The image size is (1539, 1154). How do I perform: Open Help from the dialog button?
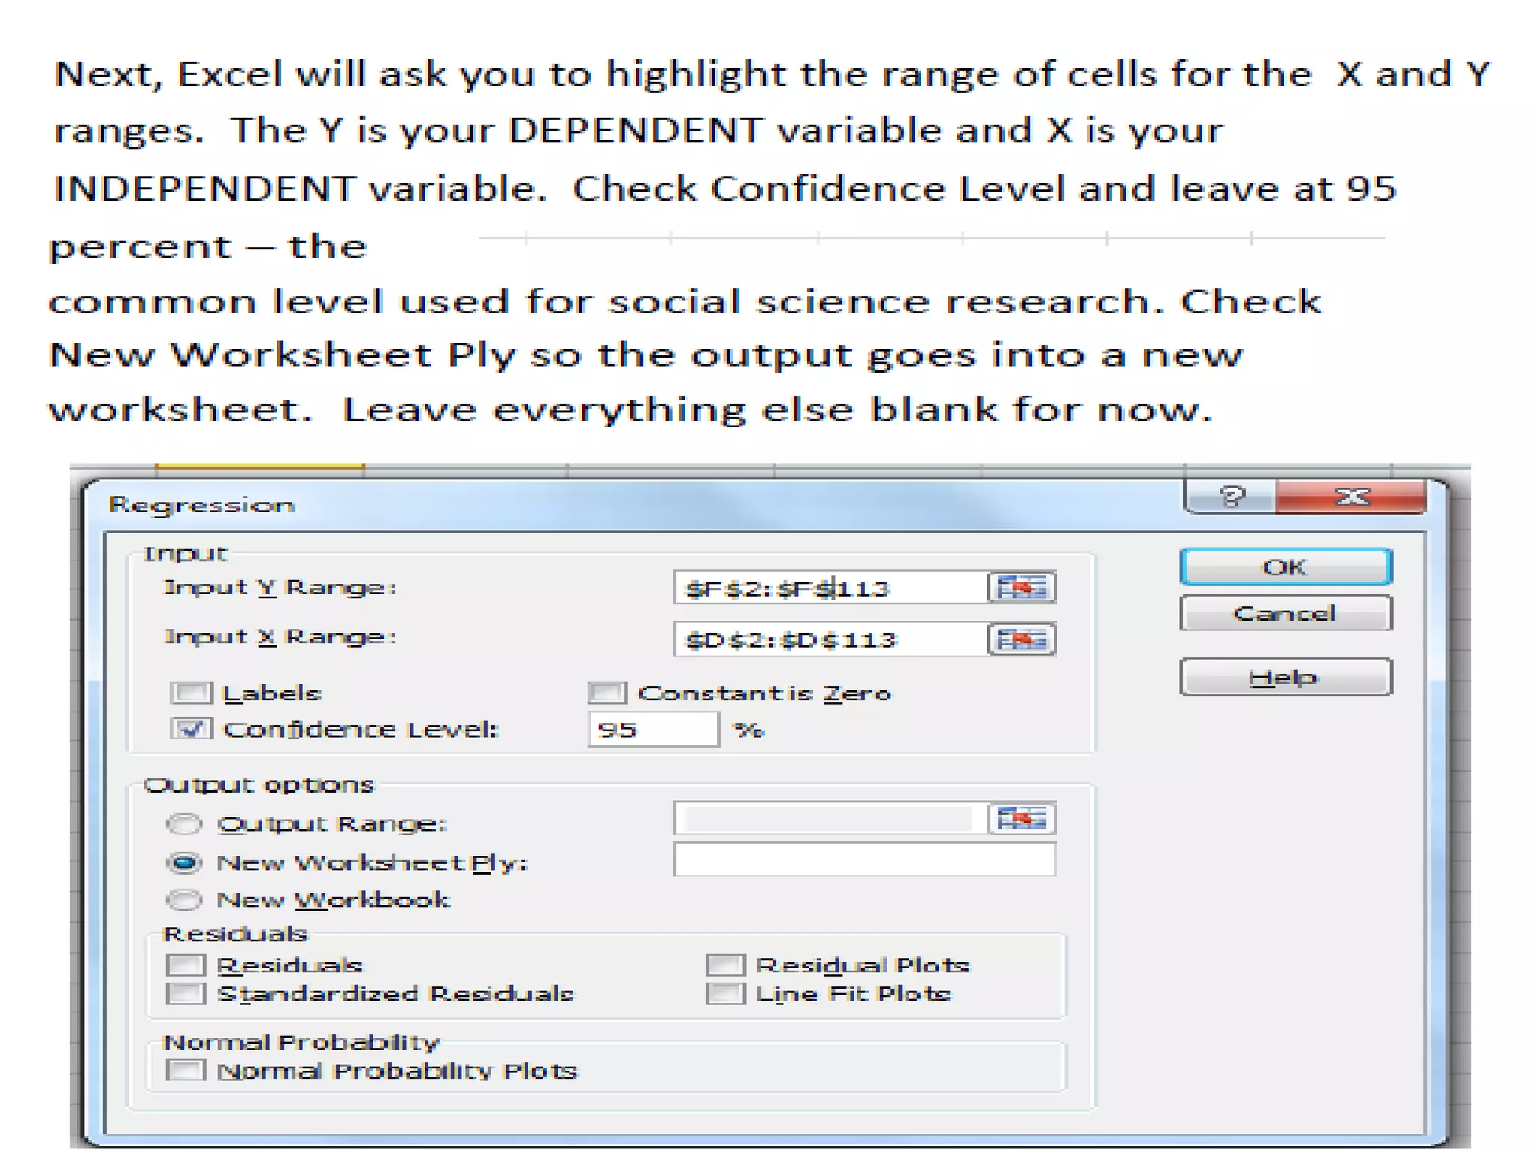click(x=1285, y=678)
